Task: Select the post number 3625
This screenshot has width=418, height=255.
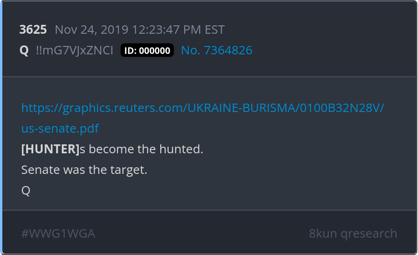Action: 33,30
